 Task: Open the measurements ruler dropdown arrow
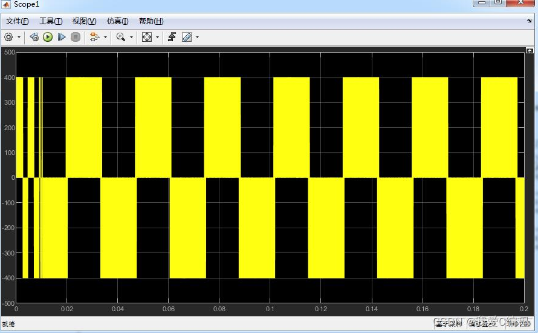(x=197, y=37)
